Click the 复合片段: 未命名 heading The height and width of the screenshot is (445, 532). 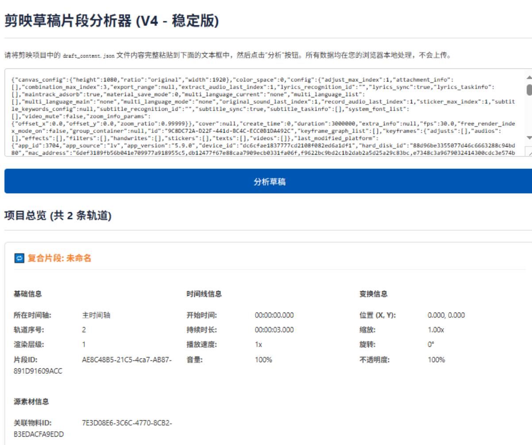click(x=59, y=258)
